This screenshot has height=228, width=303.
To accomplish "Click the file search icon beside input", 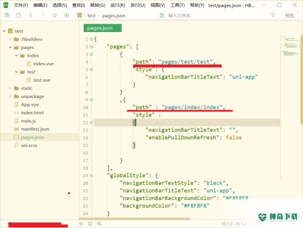I will pyautogui.click(x=162, y=15).
